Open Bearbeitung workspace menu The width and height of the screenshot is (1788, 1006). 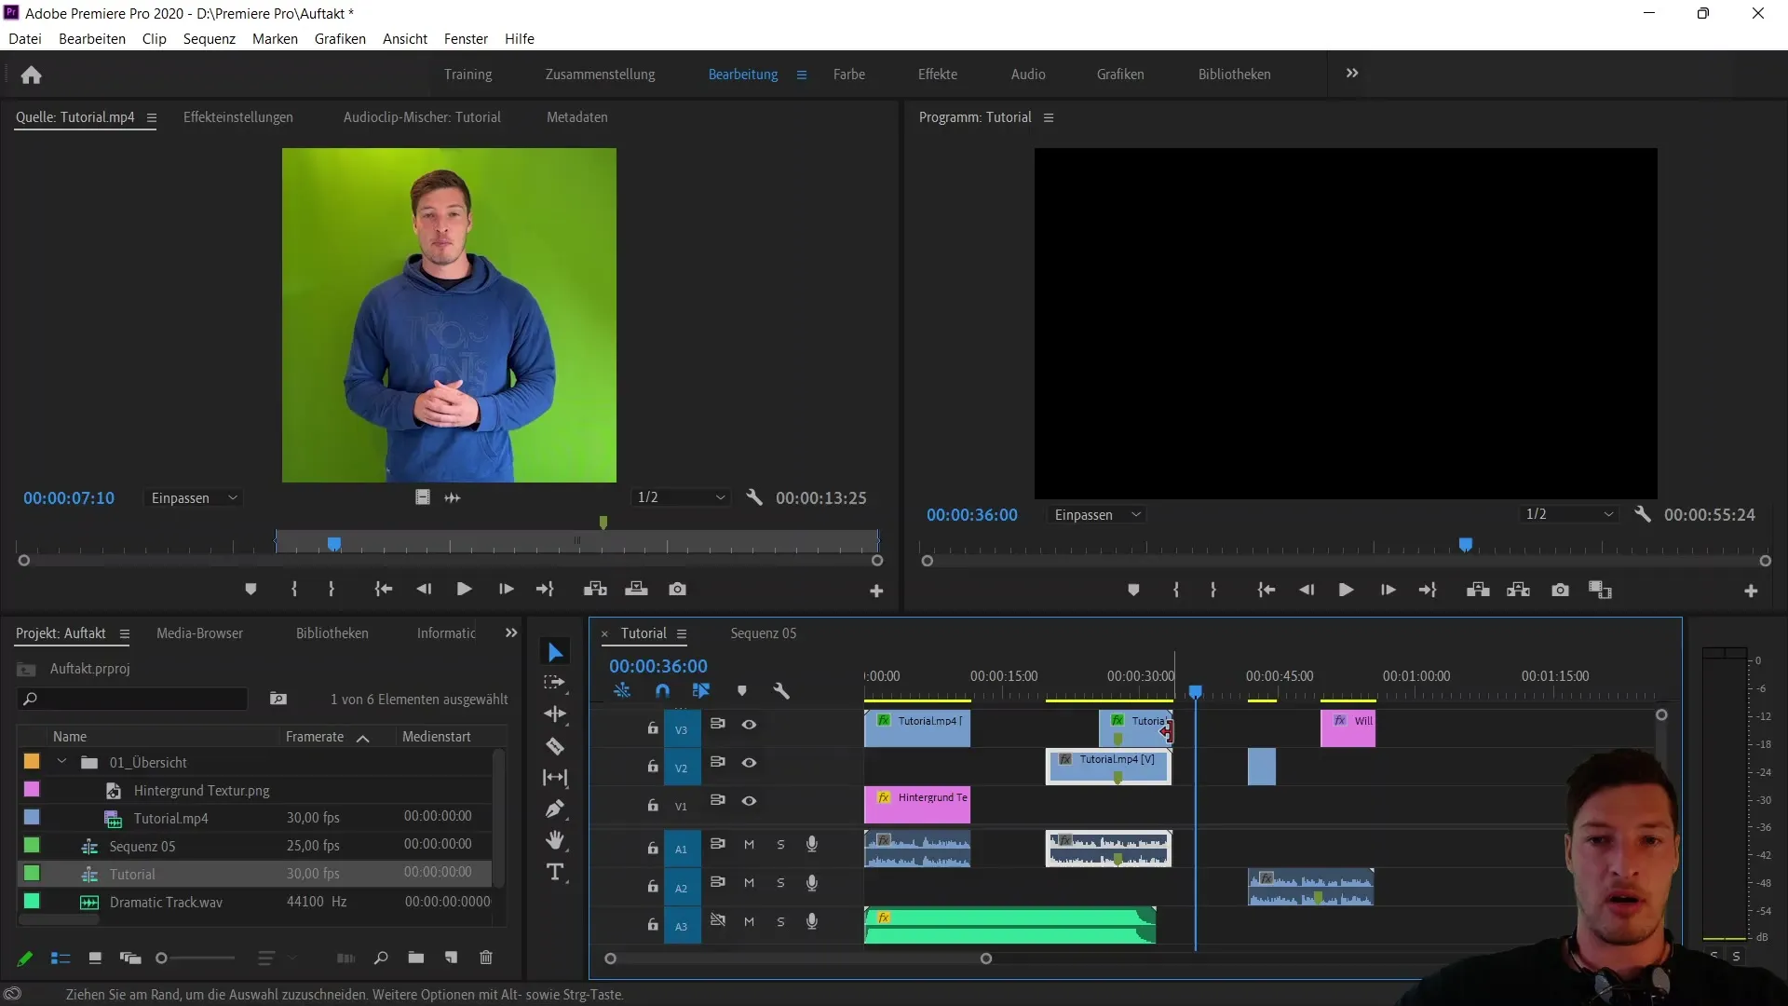(802, 75)
